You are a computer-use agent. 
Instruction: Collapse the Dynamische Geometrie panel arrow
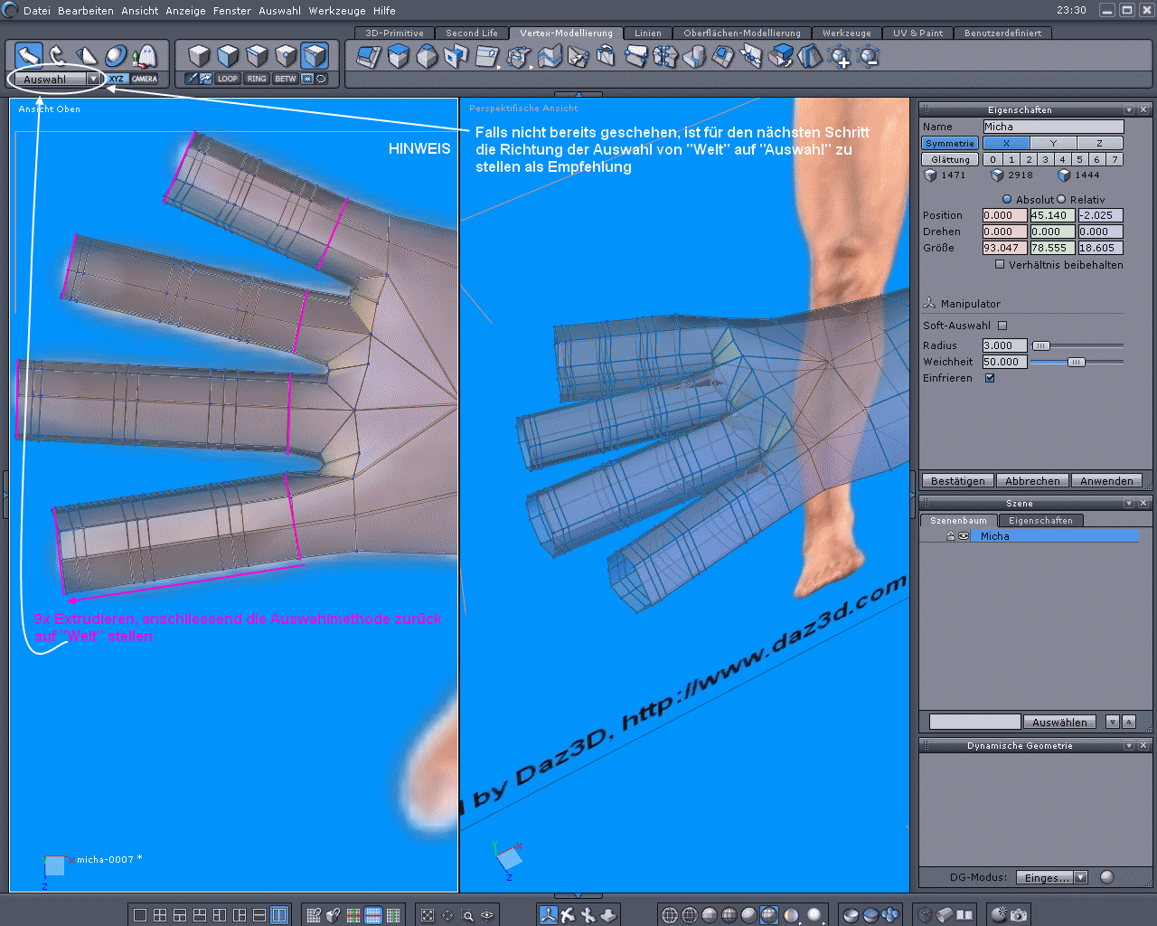(x=1129, y=745)
